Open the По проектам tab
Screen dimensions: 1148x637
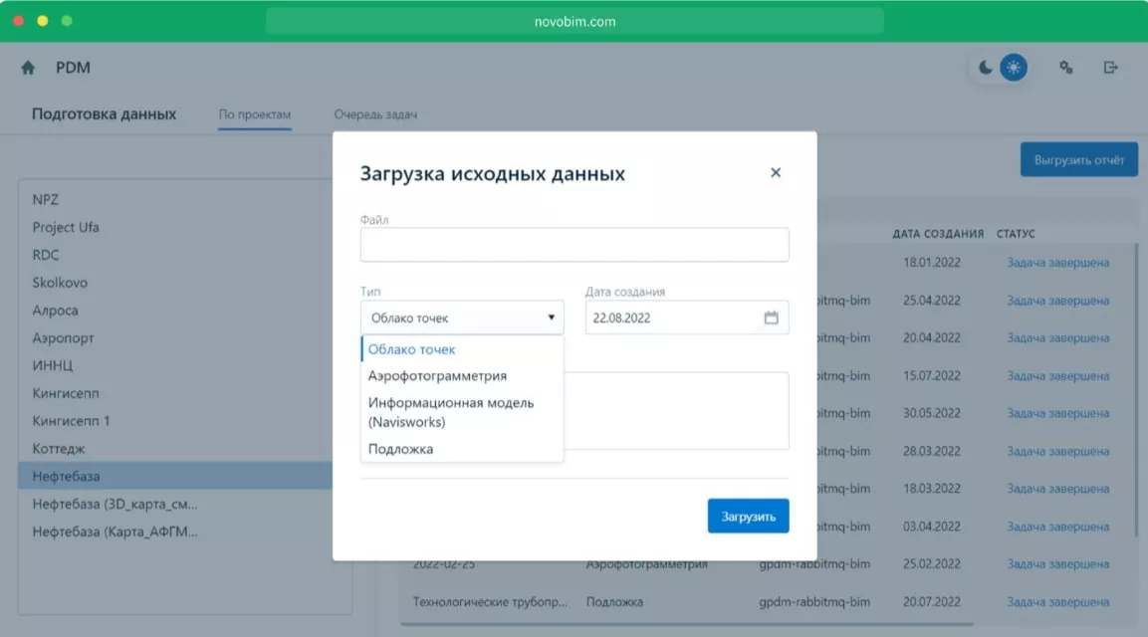[255, 114]
